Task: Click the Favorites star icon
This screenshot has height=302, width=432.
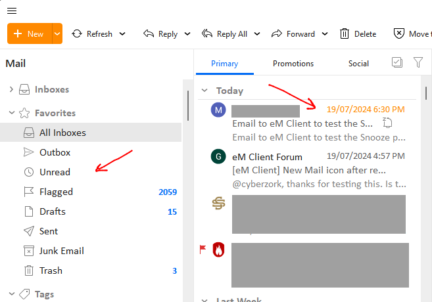Action: coord(24,113)
